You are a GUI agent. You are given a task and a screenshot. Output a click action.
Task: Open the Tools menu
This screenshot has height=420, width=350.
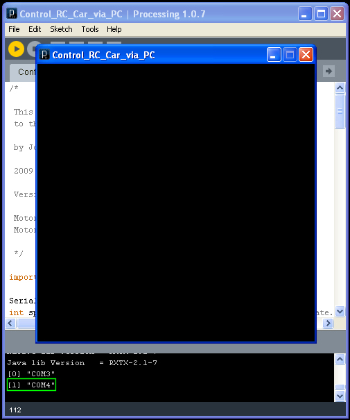(x=90, y=29)
